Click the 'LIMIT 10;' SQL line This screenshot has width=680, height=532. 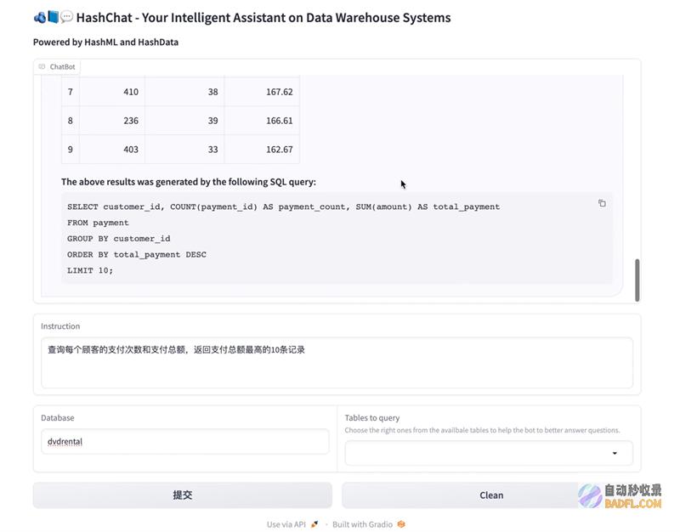[x=90, y=270]
